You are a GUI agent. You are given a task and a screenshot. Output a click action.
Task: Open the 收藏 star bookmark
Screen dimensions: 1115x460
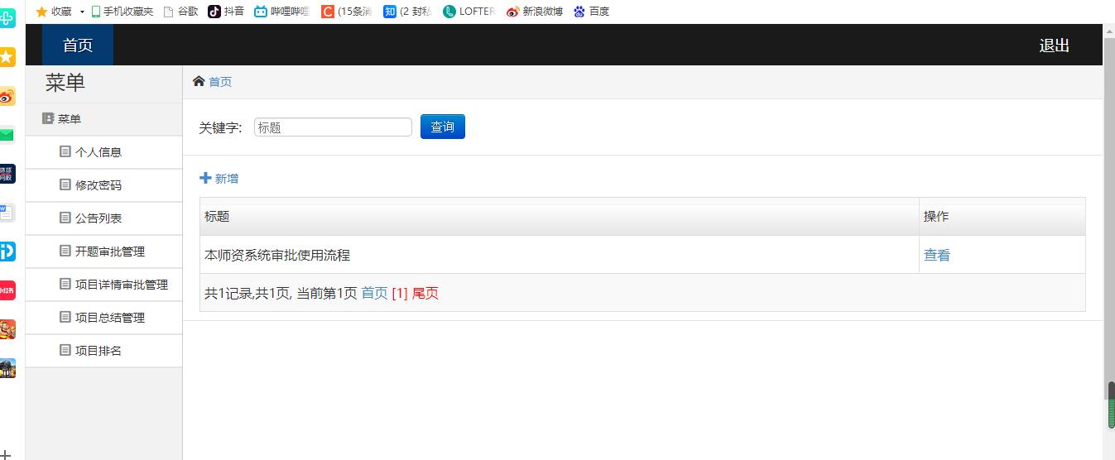[54, 12]
